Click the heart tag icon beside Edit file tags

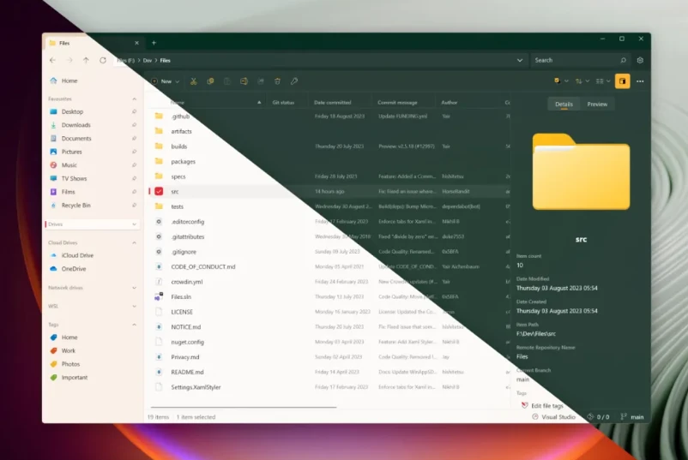tap(524, 405)
